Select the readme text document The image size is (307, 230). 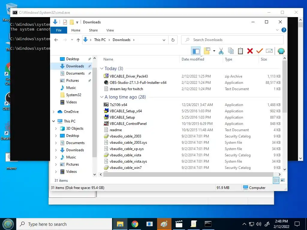click(x=115, y=130)
